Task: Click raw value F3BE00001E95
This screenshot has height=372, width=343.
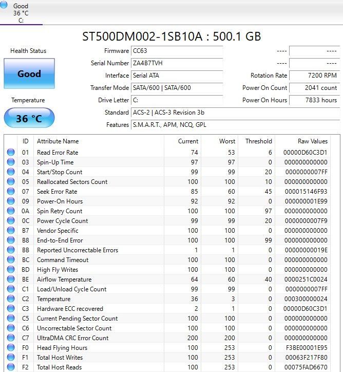Action: click(307, 347)
